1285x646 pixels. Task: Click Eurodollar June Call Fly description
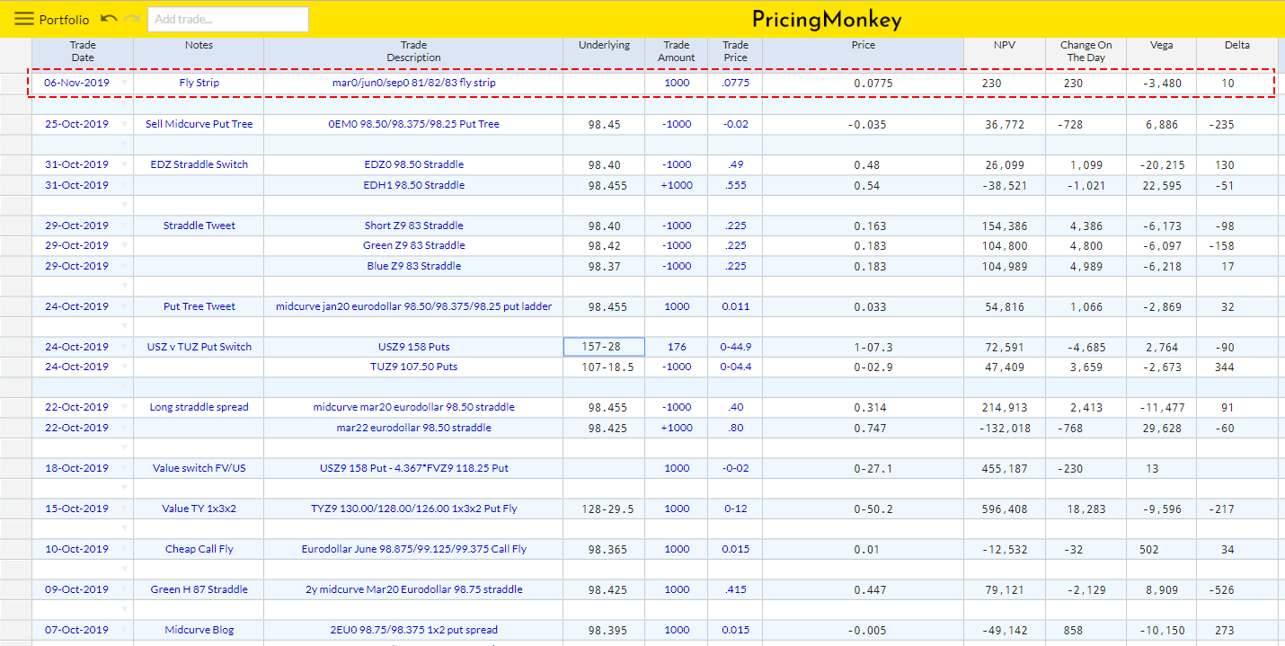click(x=413, y=549)
